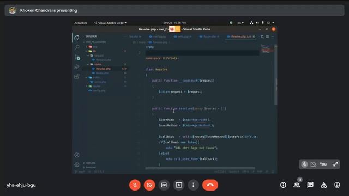Screen dimensions: 349x196
Task: Collapse the route folder chevron
Action: tap(88, 64)
